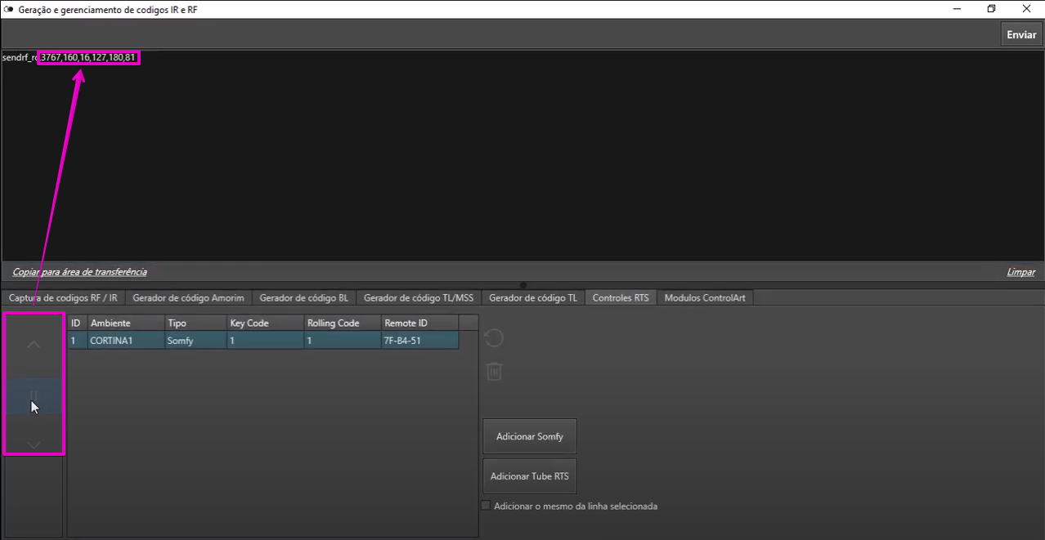
Task: Click the circular reset arrow icon
Action: (494, 338)
